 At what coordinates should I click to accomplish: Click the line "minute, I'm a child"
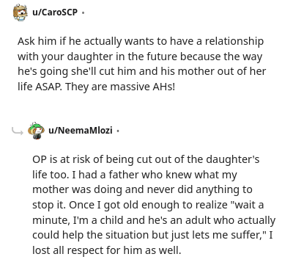154,220
